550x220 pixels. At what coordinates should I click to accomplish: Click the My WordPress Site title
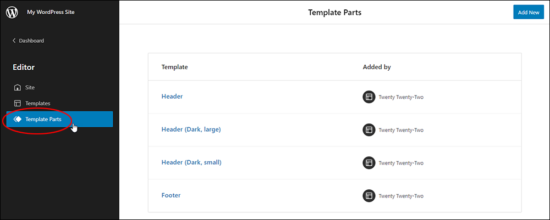[51, 12]
